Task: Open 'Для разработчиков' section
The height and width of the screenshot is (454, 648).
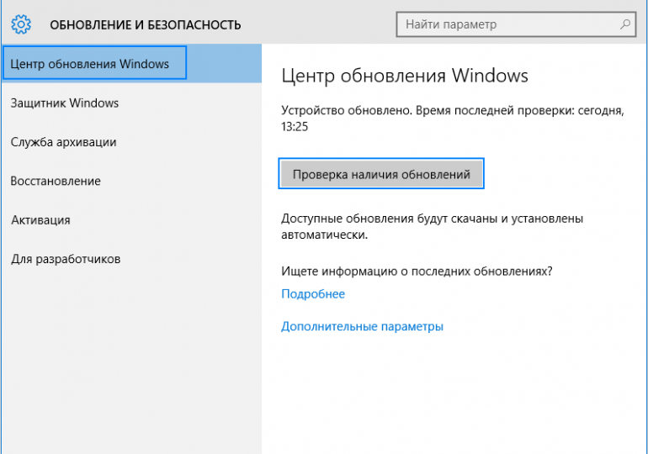Action: (131, 259)
